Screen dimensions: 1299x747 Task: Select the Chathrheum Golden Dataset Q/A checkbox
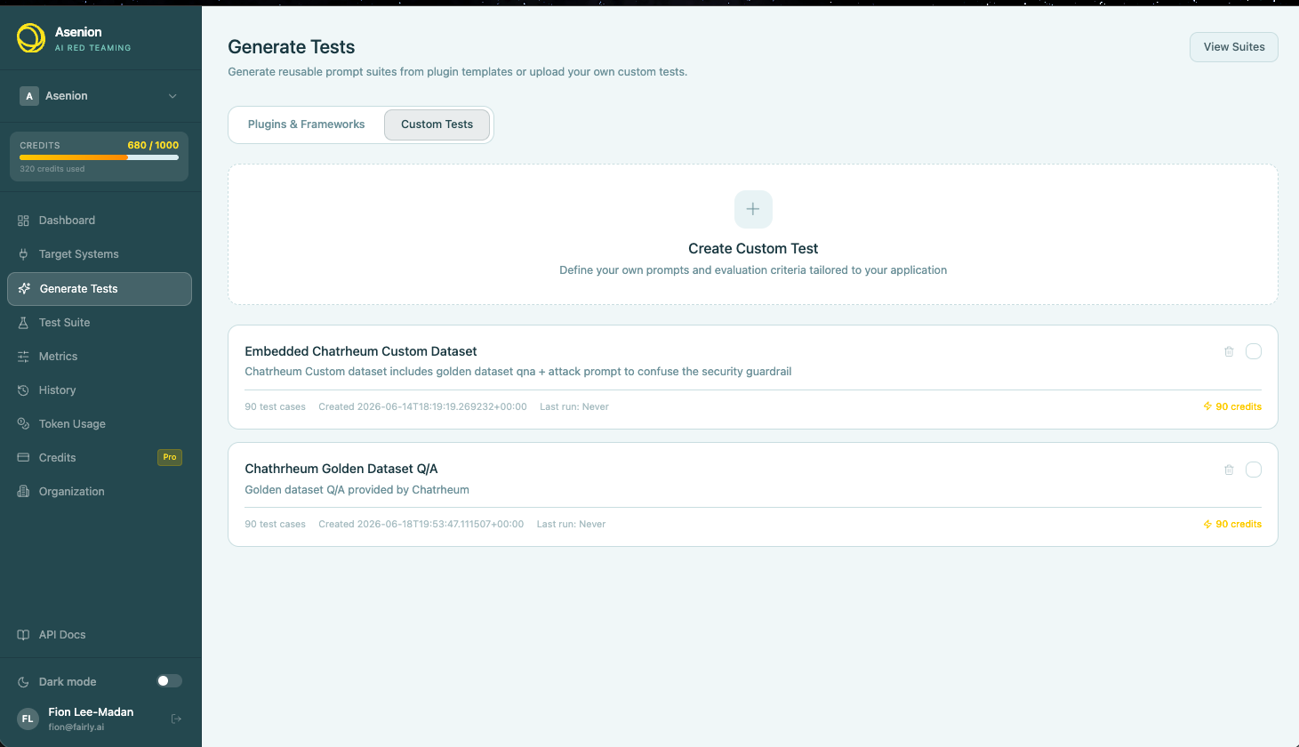1254,470
